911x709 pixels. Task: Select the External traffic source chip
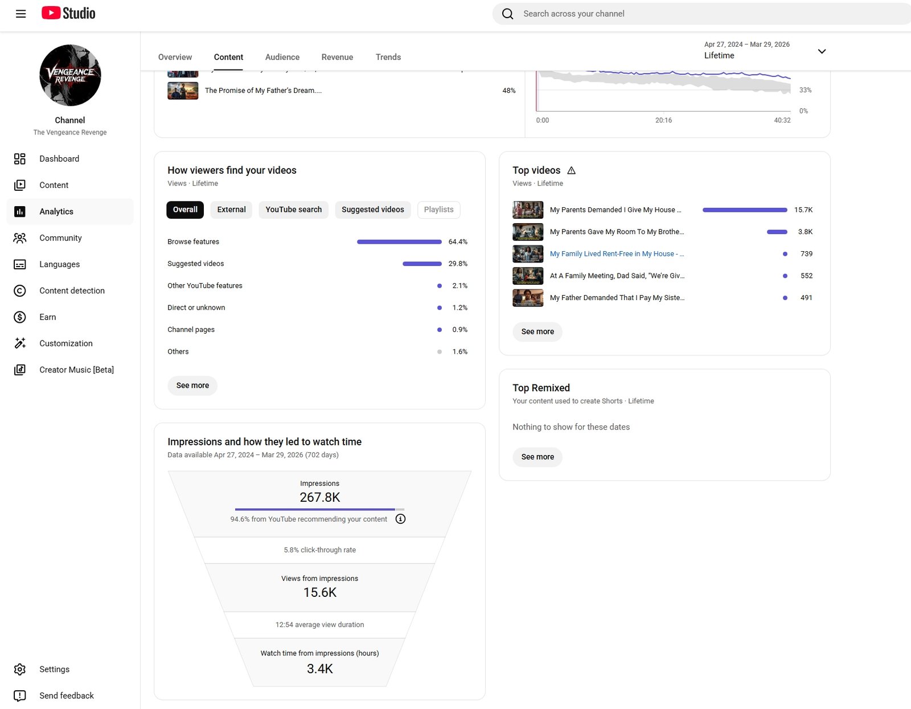[x=231, y=210]
